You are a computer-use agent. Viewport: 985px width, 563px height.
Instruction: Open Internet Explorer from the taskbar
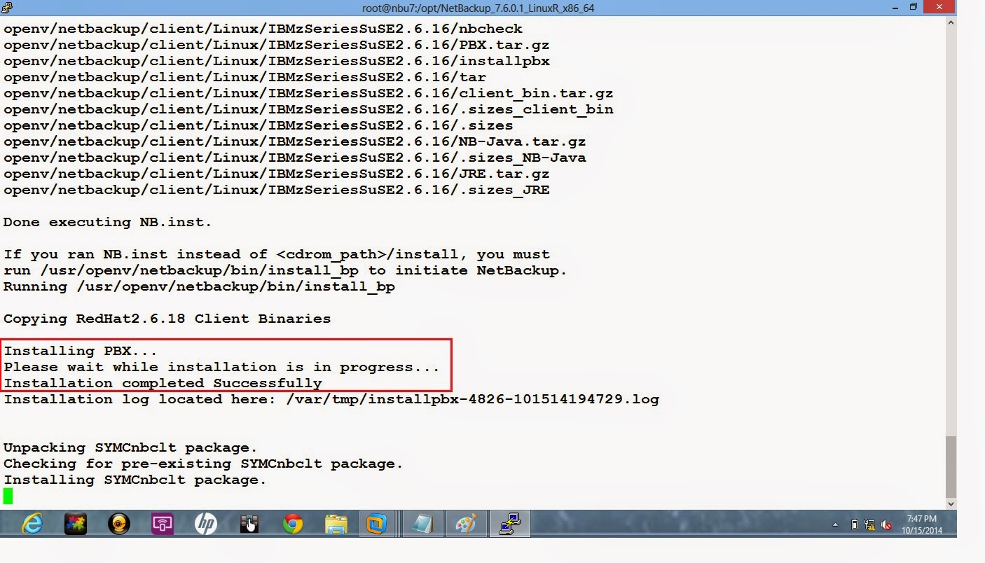click(32, 524)
